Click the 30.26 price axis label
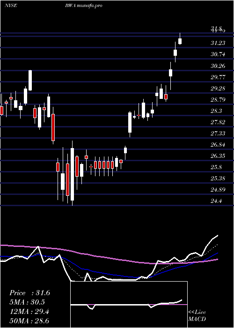 218,66
